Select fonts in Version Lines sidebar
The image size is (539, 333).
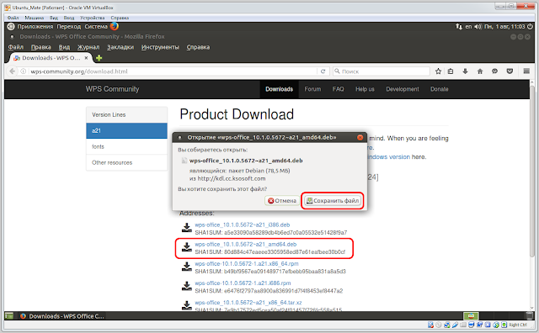tap(126, 146)
